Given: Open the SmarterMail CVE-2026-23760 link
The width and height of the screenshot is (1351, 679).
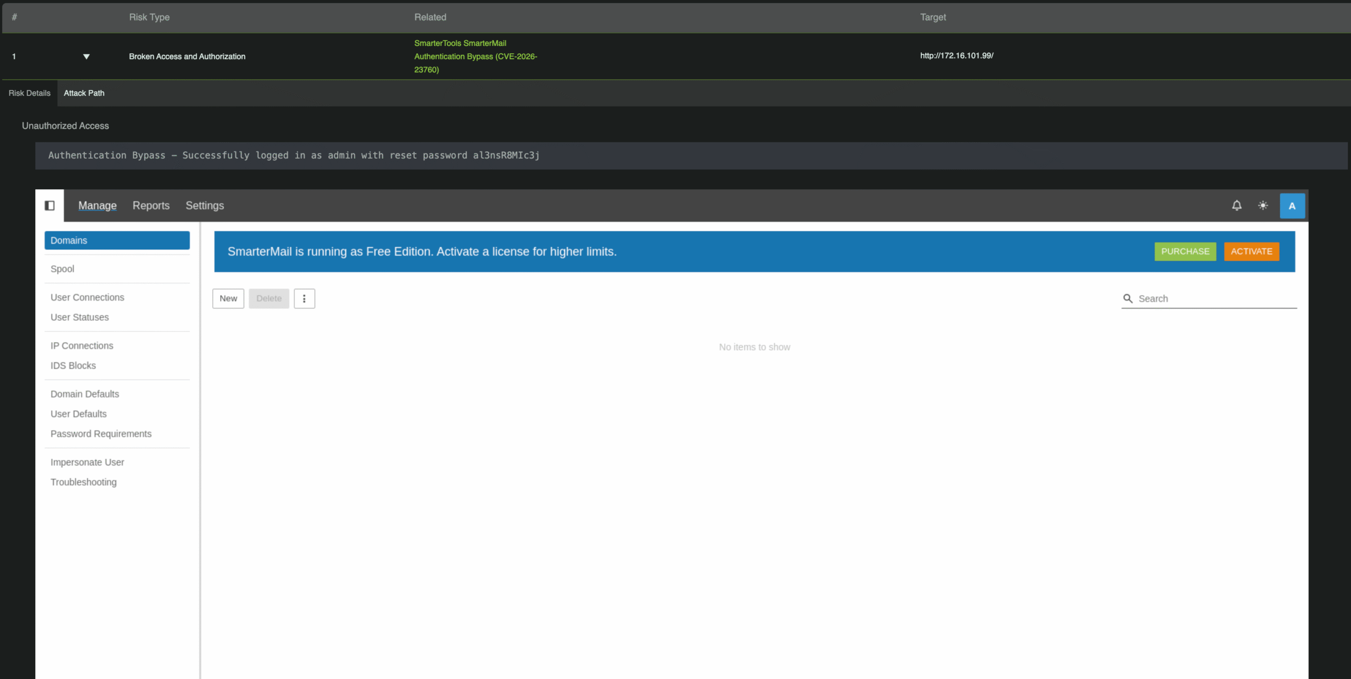Looking at the screenshot, I should click(x=475, y=56).
